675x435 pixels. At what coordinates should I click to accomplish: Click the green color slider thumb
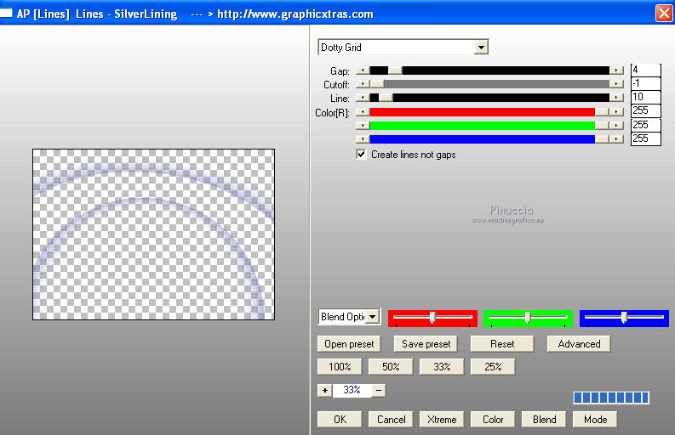[603, 126]
